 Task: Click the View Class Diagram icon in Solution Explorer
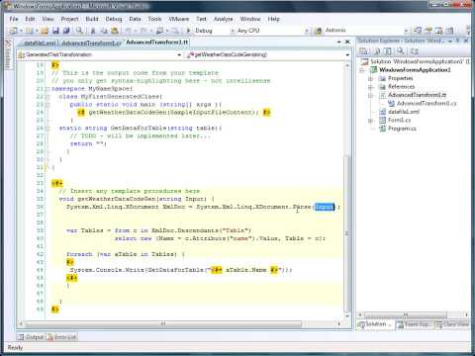point(415,51)
